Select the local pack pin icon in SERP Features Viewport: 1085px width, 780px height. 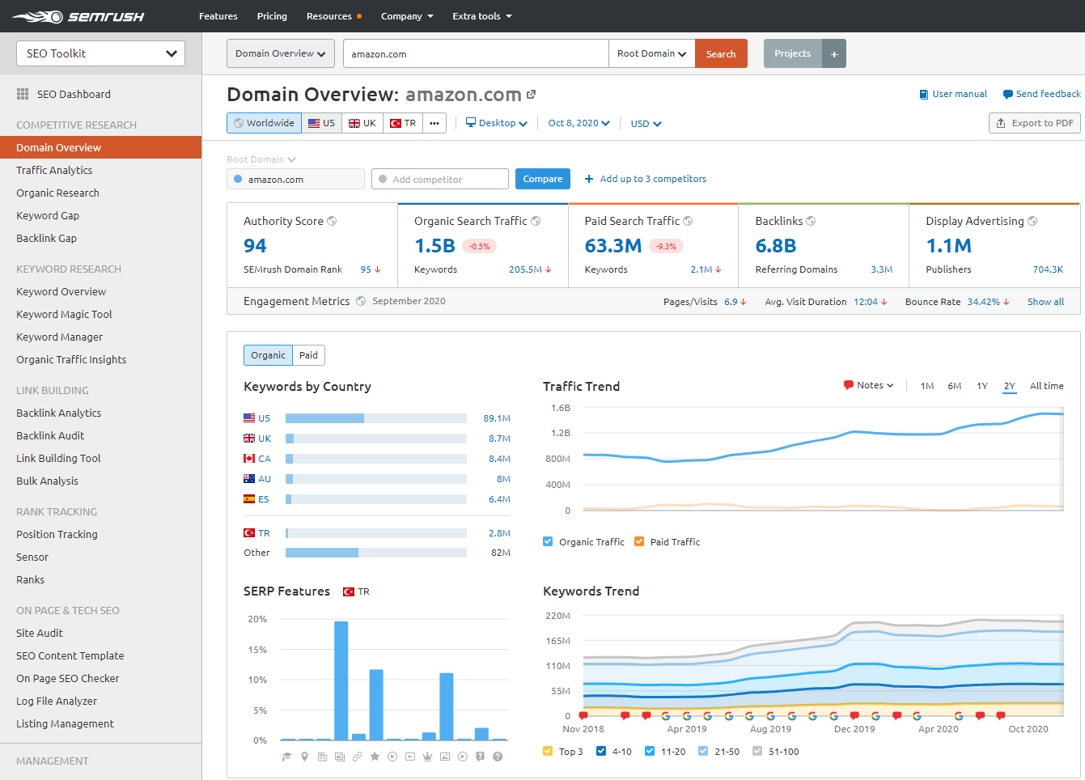coord(304,757)
